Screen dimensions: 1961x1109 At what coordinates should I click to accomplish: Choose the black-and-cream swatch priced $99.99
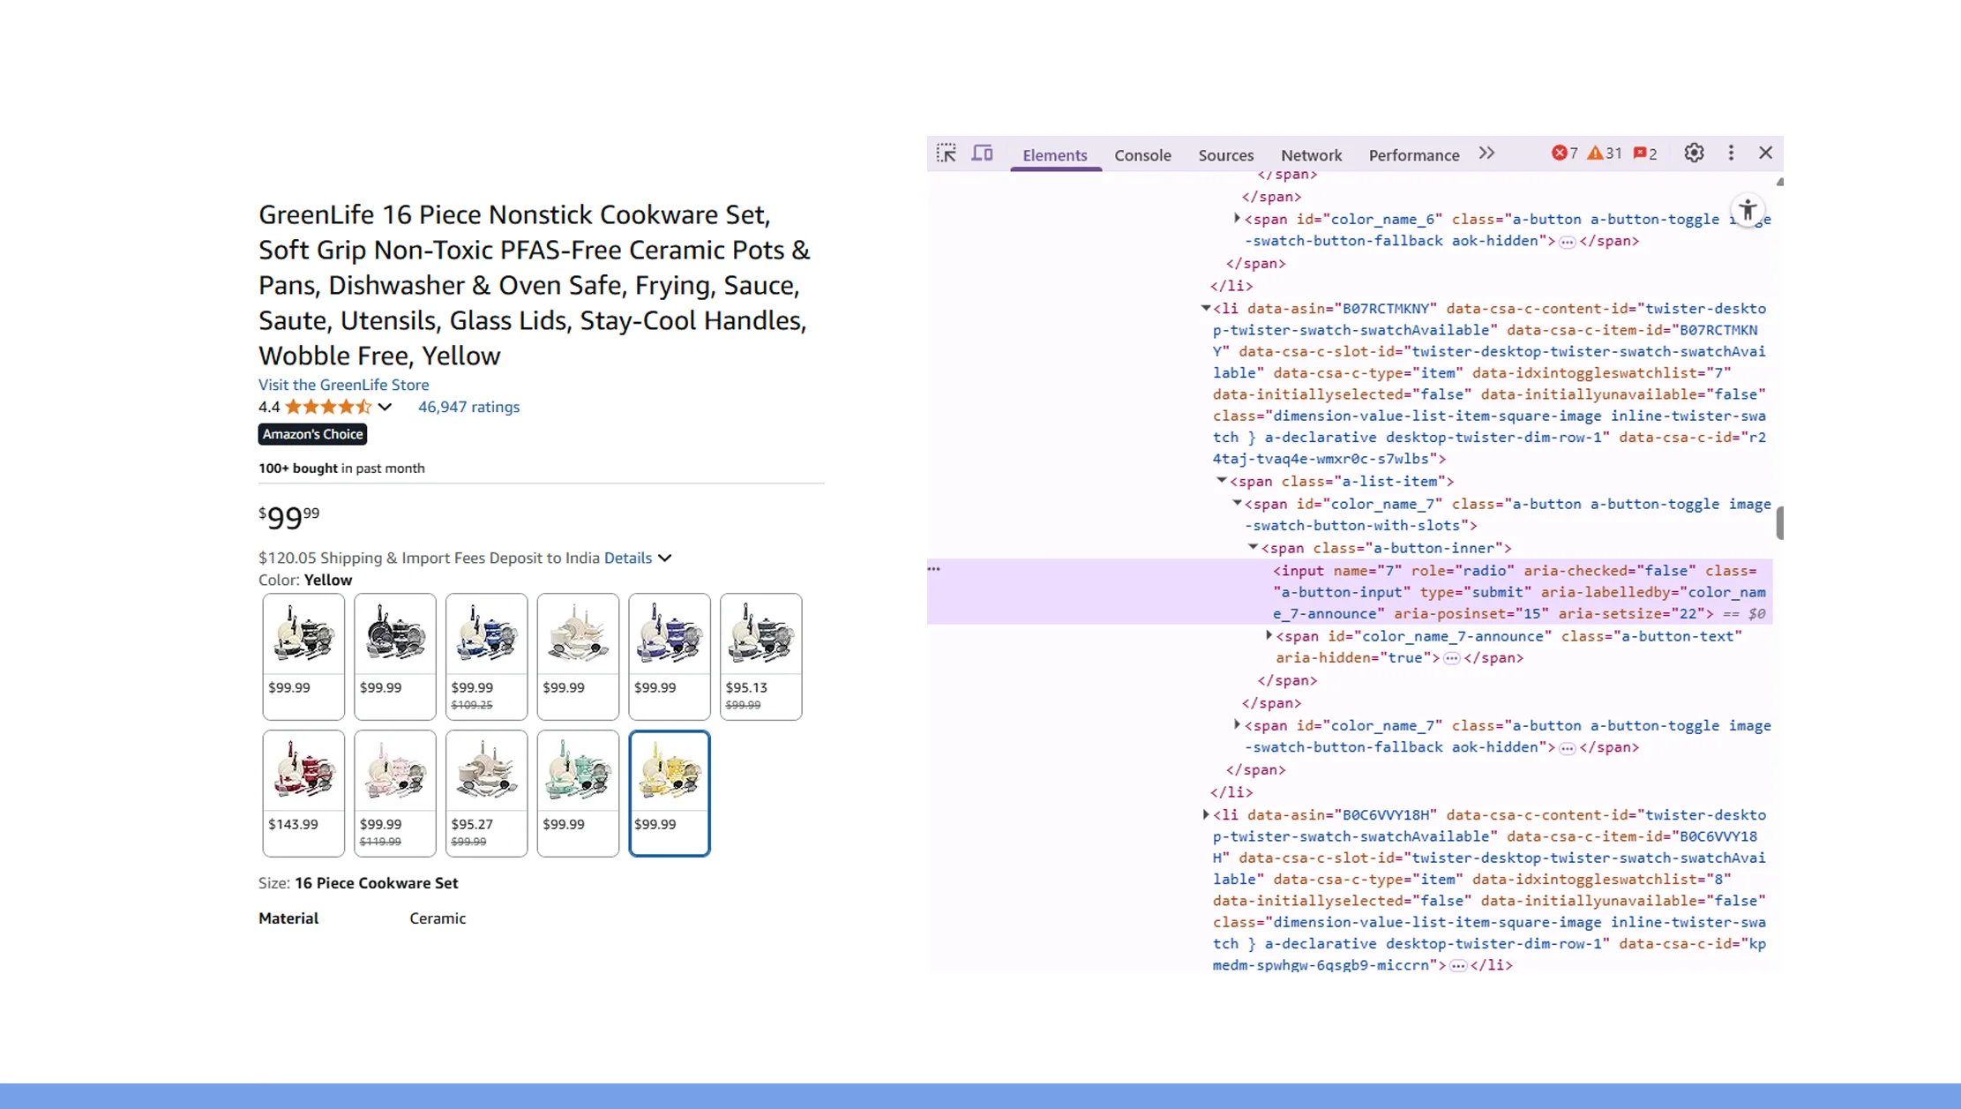(303, 656)
